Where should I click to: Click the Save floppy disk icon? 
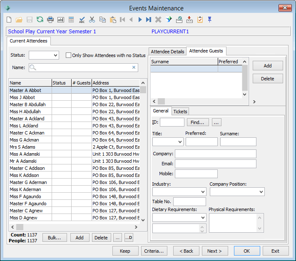30,20
